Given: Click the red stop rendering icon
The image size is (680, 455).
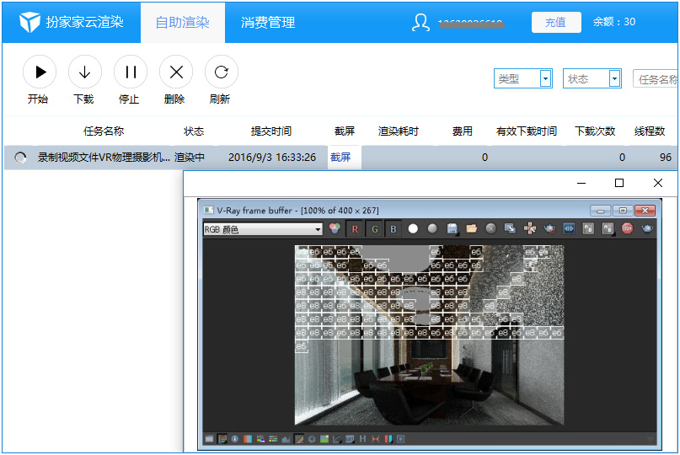Looking at the screenshot, I should [627, 228].
